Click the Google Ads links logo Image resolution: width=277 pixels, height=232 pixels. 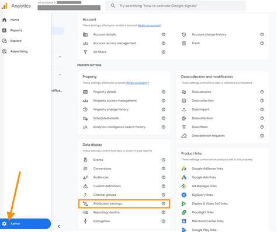coord(184,177)
